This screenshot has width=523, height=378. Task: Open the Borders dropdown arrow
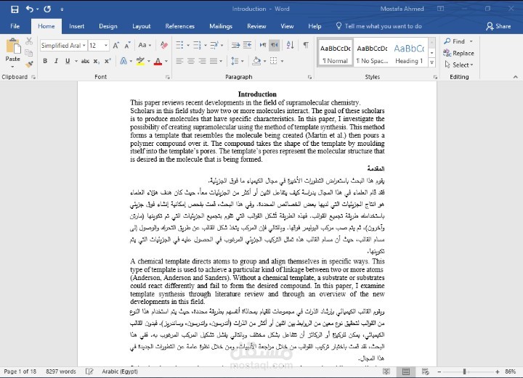pyautogui.click(x=282, y=61)
